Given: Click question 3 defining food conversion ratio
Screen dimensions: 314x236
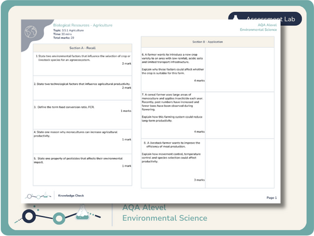Looking at the screenshot, I should pos(64,107).
